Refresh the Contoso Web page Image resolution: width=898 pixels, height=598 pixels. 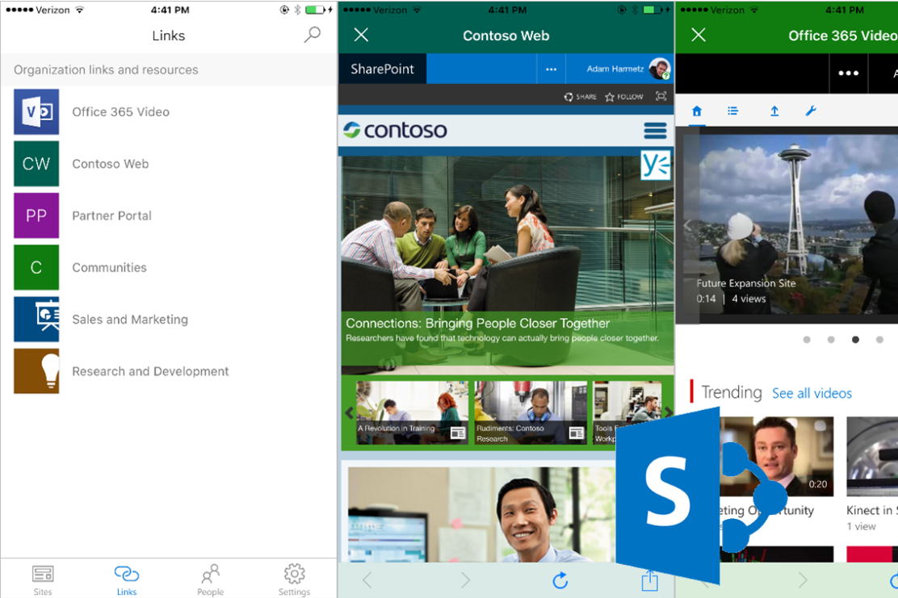pyautogui.click(x=560, y=580)
